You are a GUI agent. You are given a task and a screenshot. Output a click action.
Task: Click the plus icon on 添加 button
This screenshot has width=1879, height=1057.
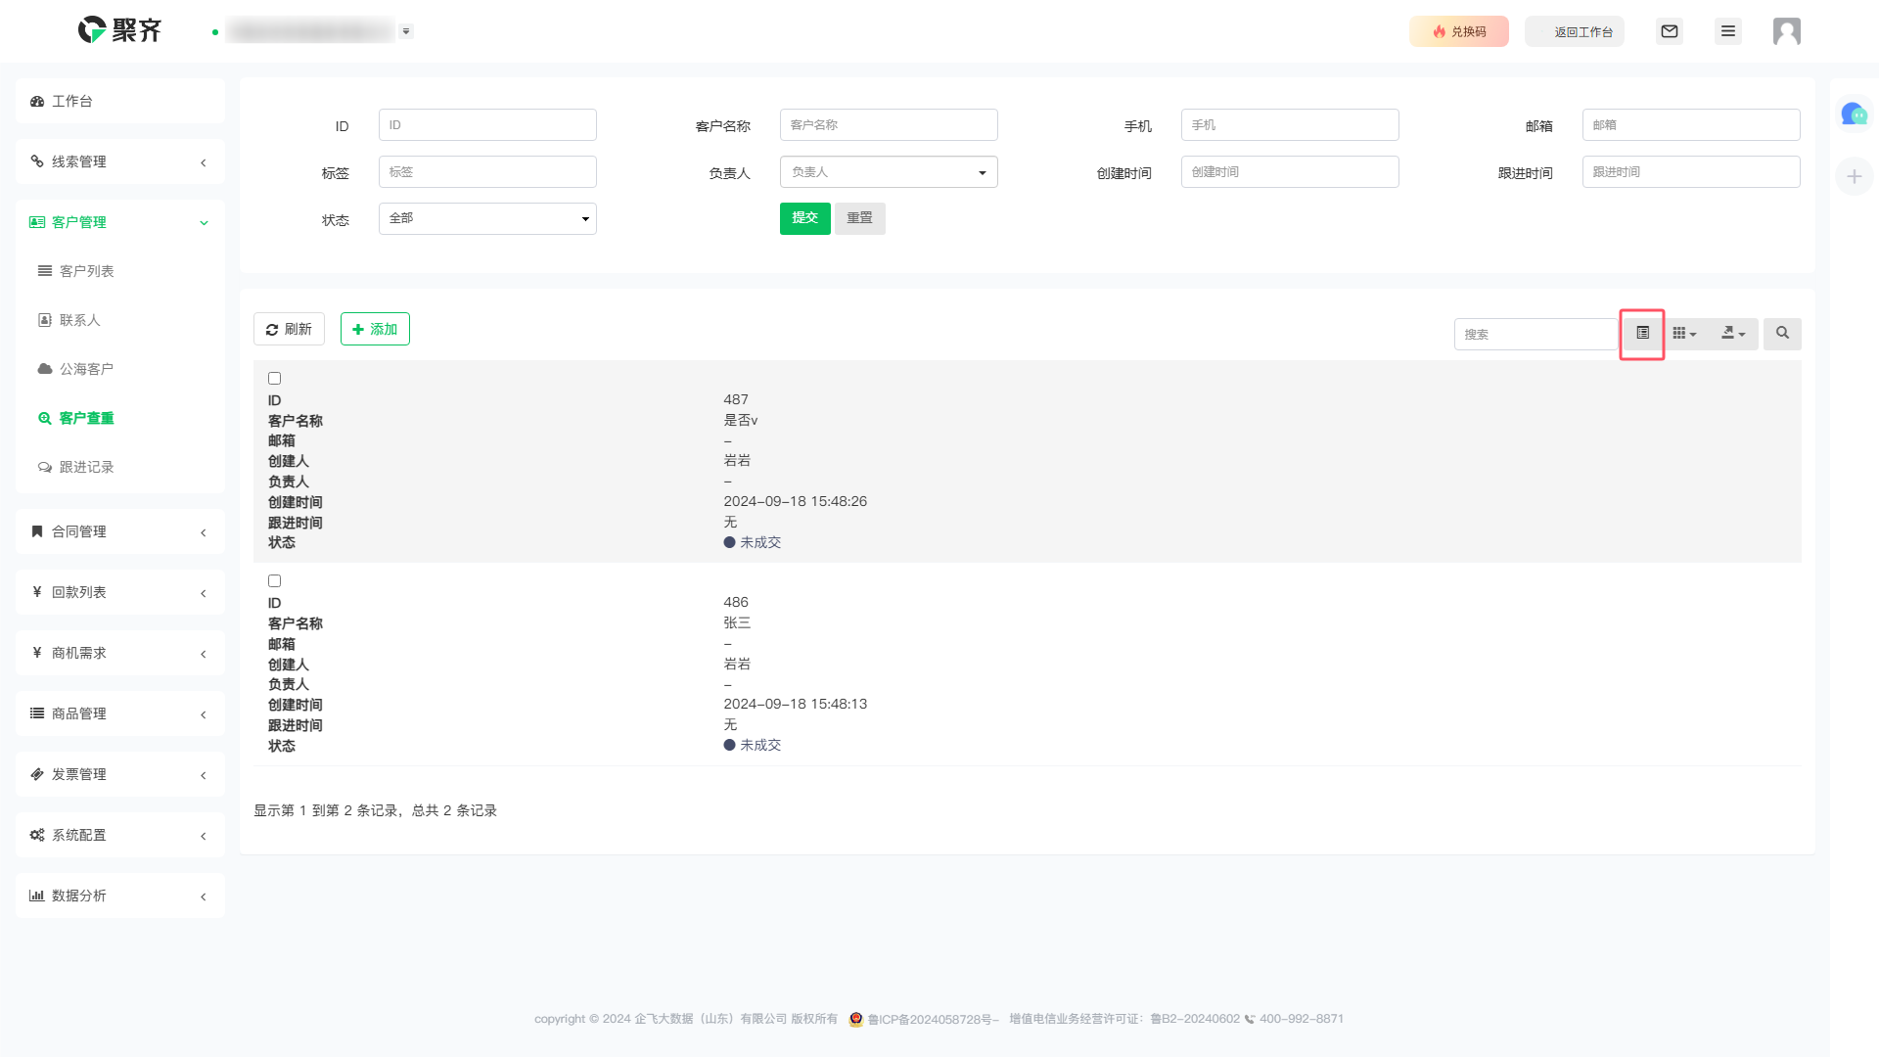[x=358, y=330]
